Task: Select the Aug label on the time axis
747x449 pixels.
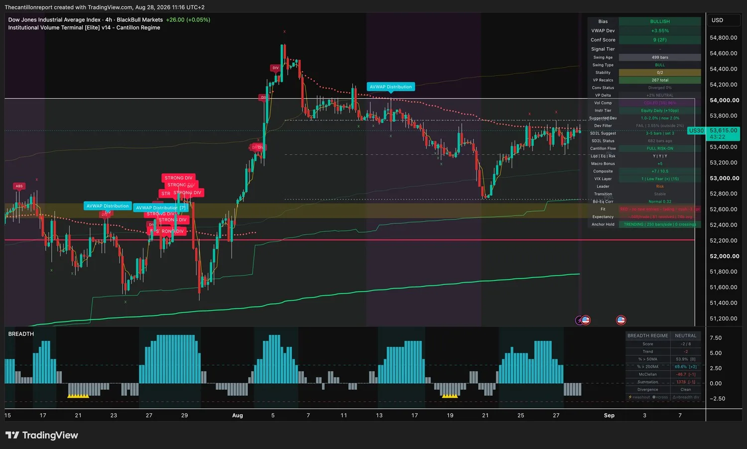Action: click(x=238, y=416)
